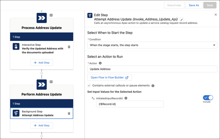
Task: Click the Deactivate button
Action: click(174, 5)
